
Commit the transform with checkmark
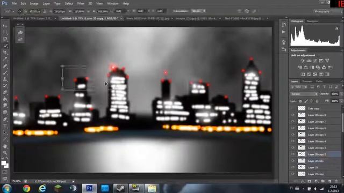(x=254, y=11)
